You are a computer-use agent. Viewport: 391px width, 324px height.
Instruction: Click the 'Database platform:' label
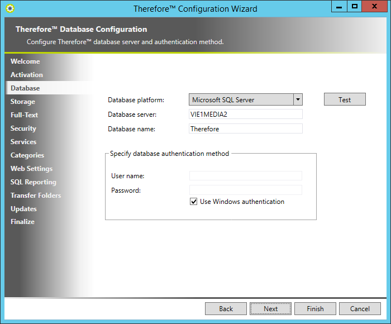(x=136, y=100)
